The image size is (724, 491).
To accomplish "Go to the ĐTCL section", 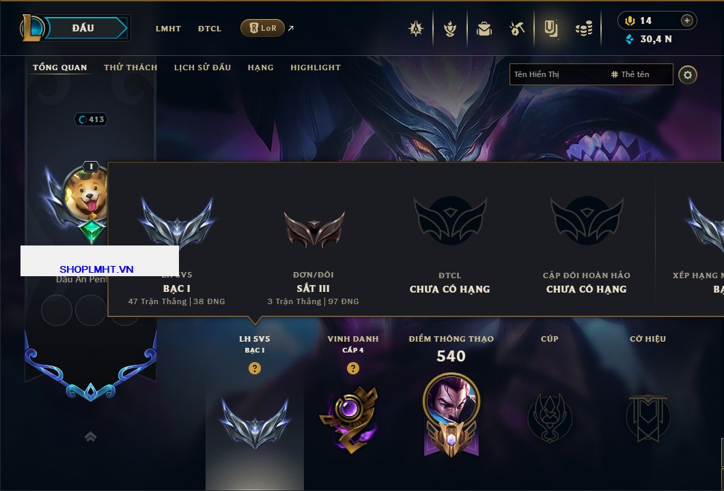I will tap(210, 29).
